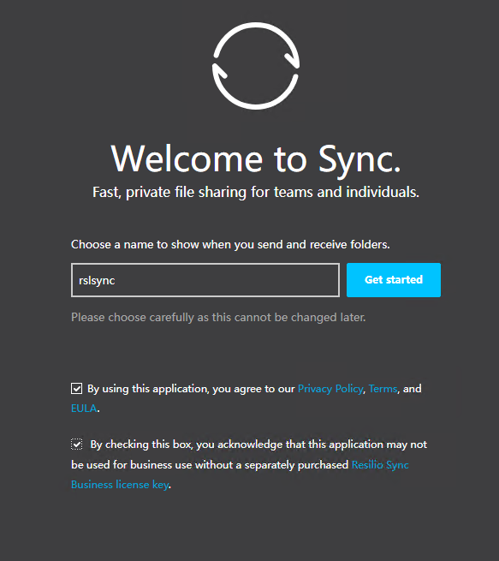
Task: Open the Privacy Policy link
Action: (x=330, y=389)
